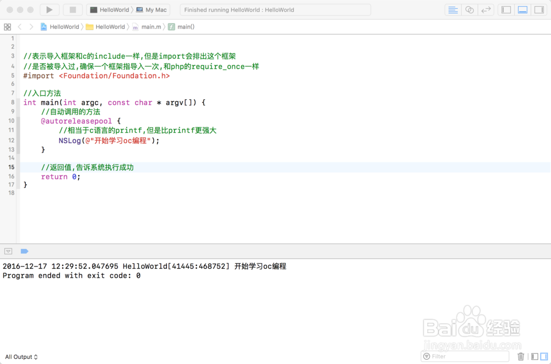Toggle breakpoint activation in the debug bar

24,251
